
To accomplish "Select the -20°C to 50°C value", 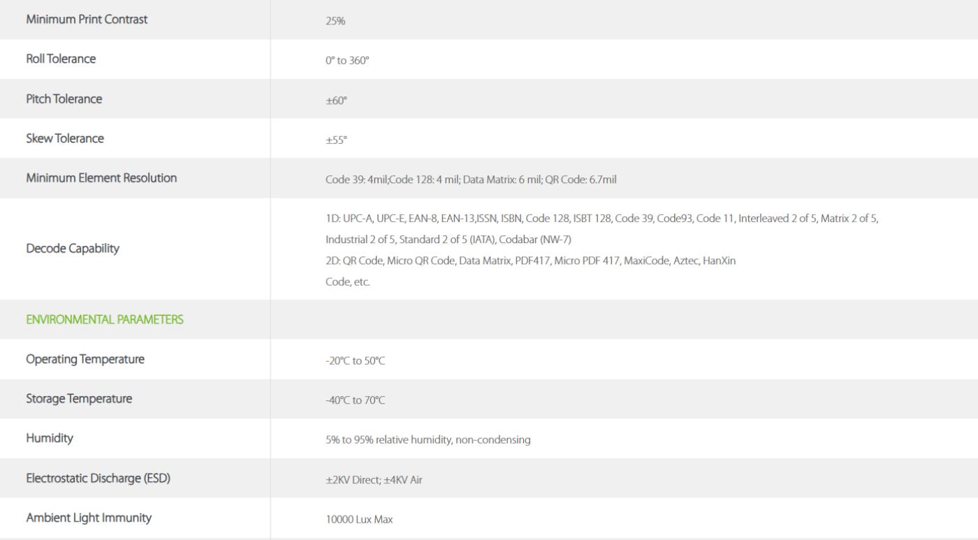I will coord(355,361).
